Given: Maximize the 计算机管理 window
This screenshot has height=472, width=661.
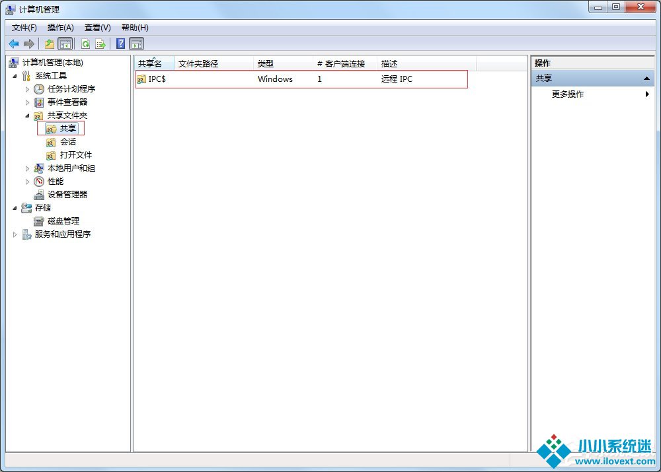Looking at the screenshot, I should coord(616,7).
